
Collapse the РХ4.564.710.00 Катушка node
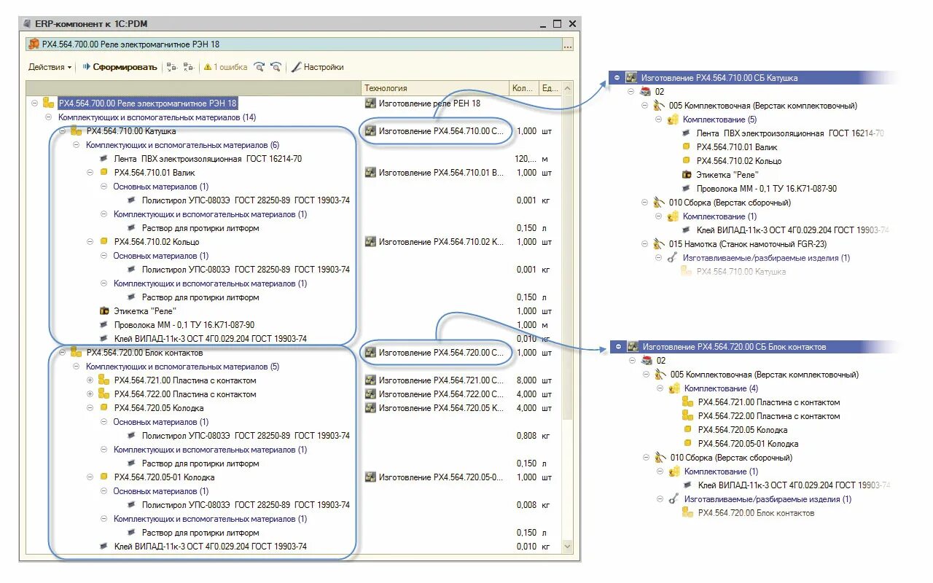pyautogui.click(x=63, y=131)
